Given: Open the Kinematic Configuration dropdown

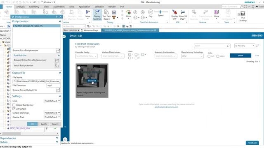Looking at the screenshot, I should point(166,56).
